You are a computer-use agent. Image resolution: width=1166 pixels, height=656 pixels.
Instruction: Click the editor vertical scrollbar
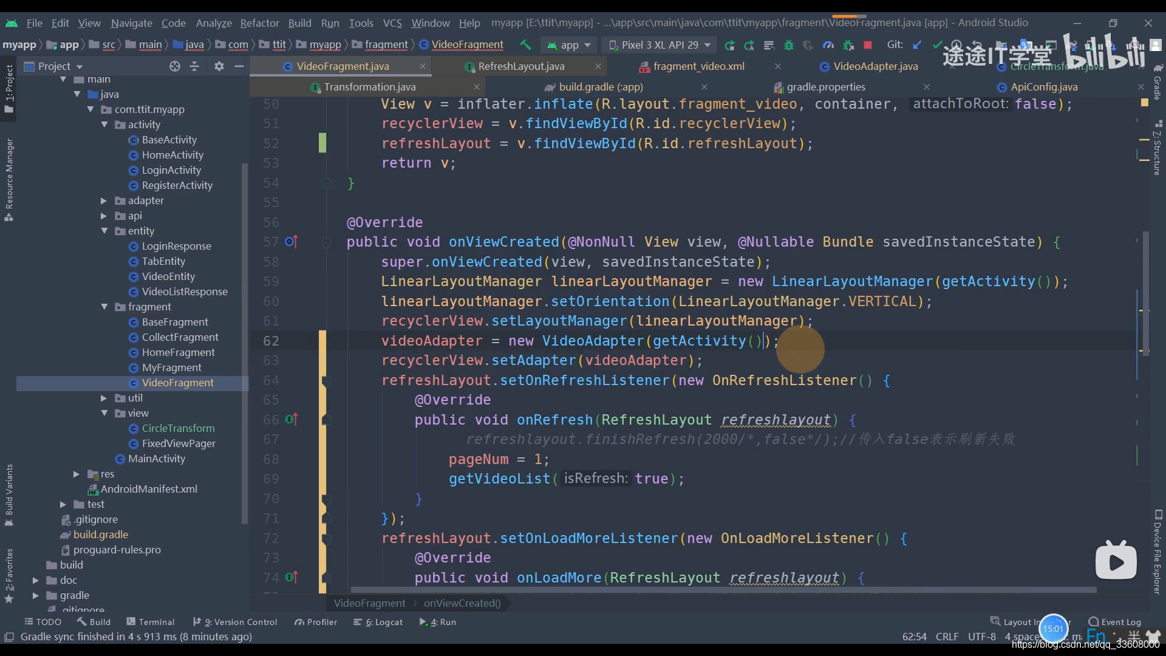(x=1146, y=294)
